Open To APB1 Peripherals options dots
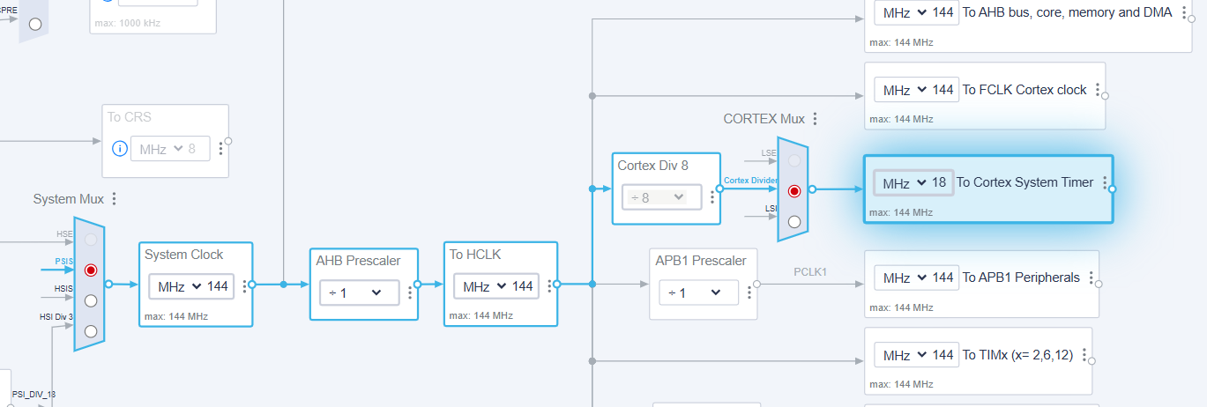Viewport: 1207px width, 407px height. [x=1091, y=277]
